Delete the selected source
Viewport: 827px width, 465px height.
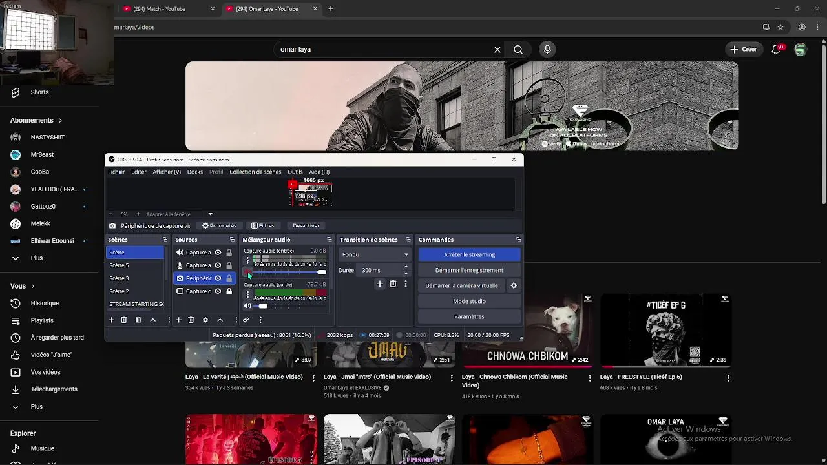(191, 320)
